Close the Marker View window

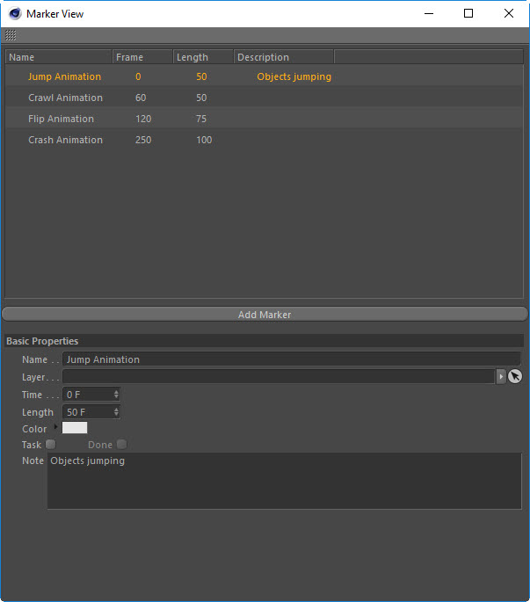coord(509,13)
